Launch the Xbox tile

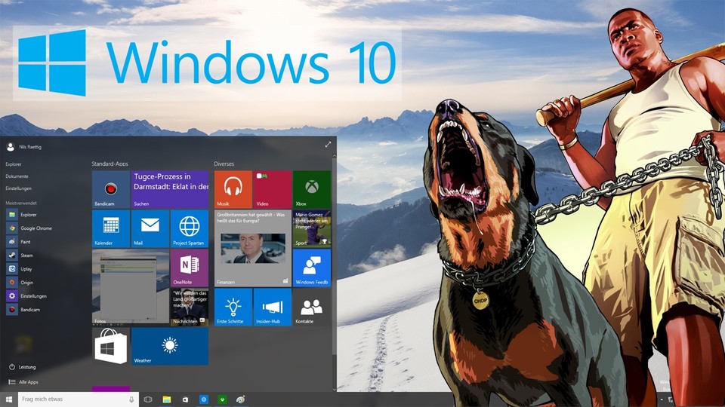(311, 189)
